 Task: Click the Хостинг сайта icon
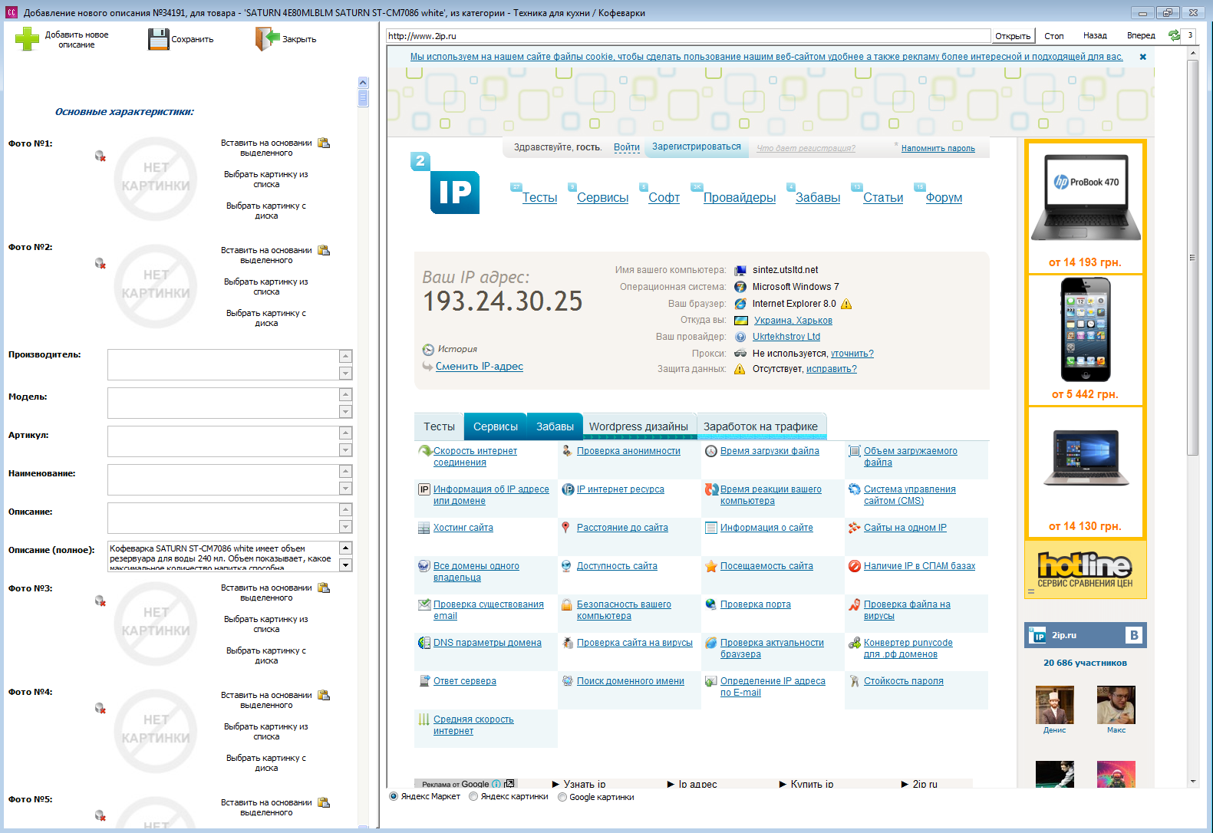click(x=424, y=528)
